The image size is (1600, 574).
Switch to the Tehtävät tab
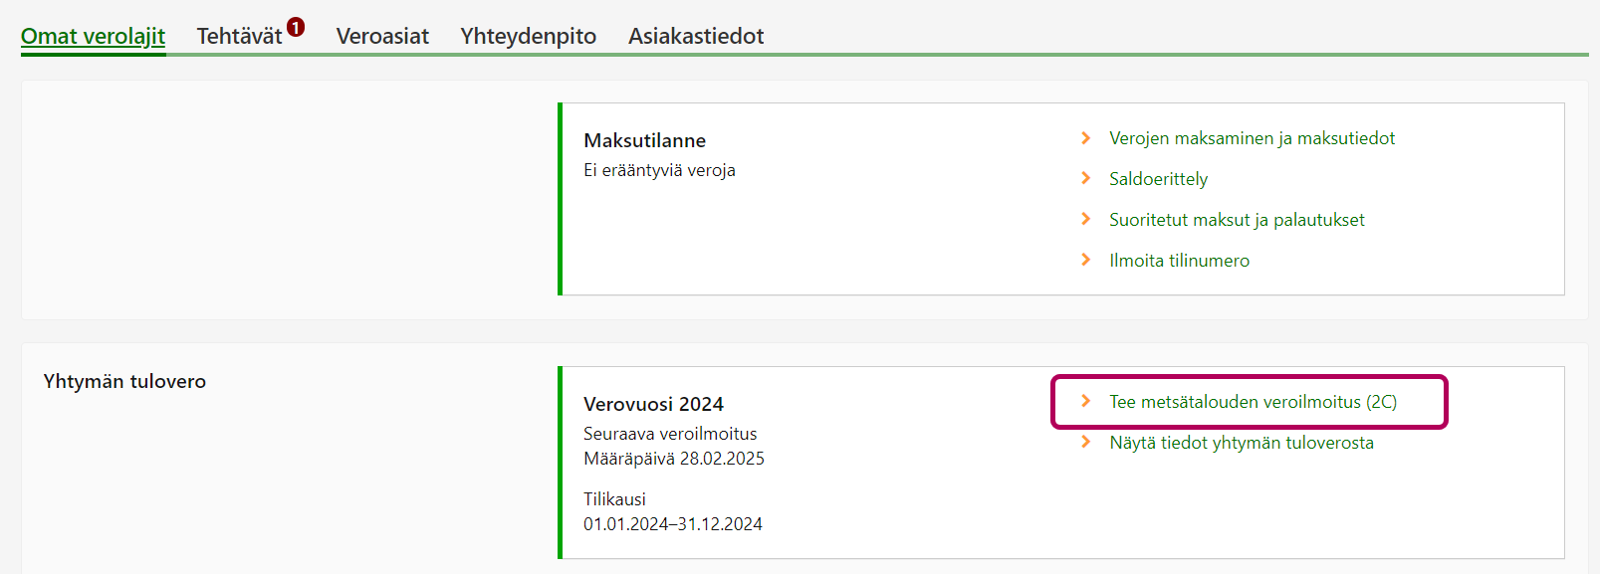tap(239, 37)
